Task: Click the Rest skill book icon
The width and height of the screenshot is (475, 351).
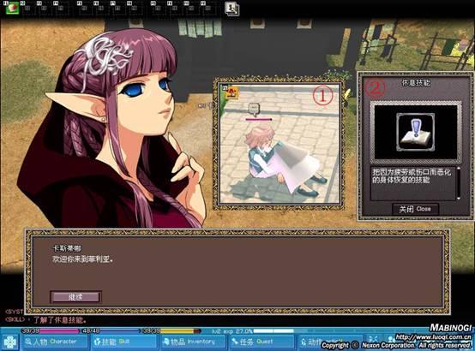Action: [416, 132]
